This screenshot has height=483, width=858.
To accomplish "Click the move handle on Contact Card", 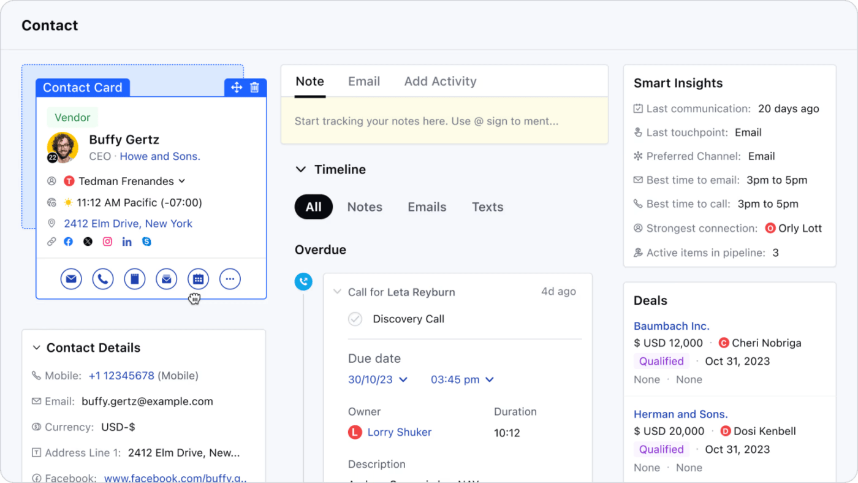I will [237, 88].
